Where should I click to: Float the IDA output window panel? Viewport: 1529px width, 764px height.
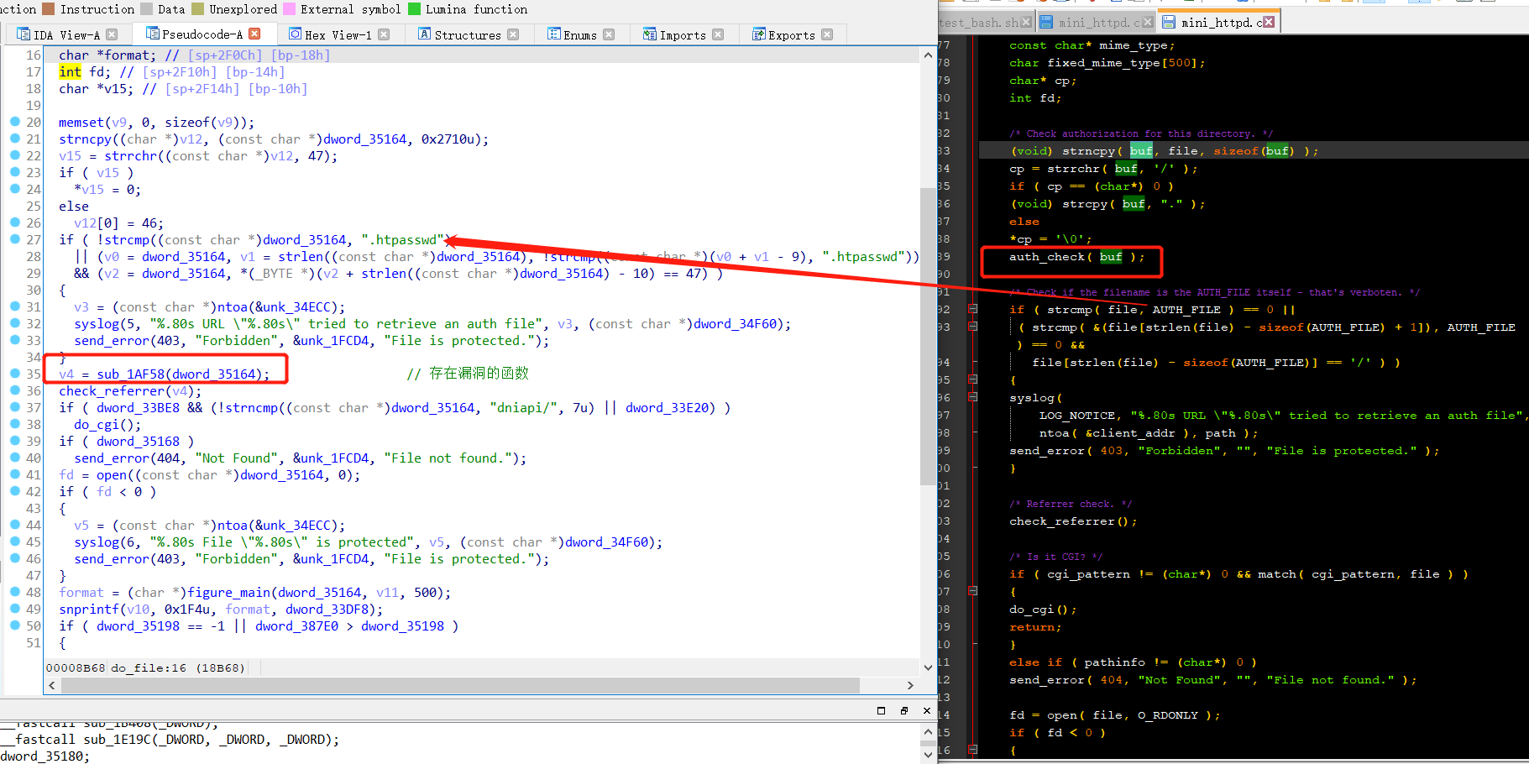(x=904, y=710)
